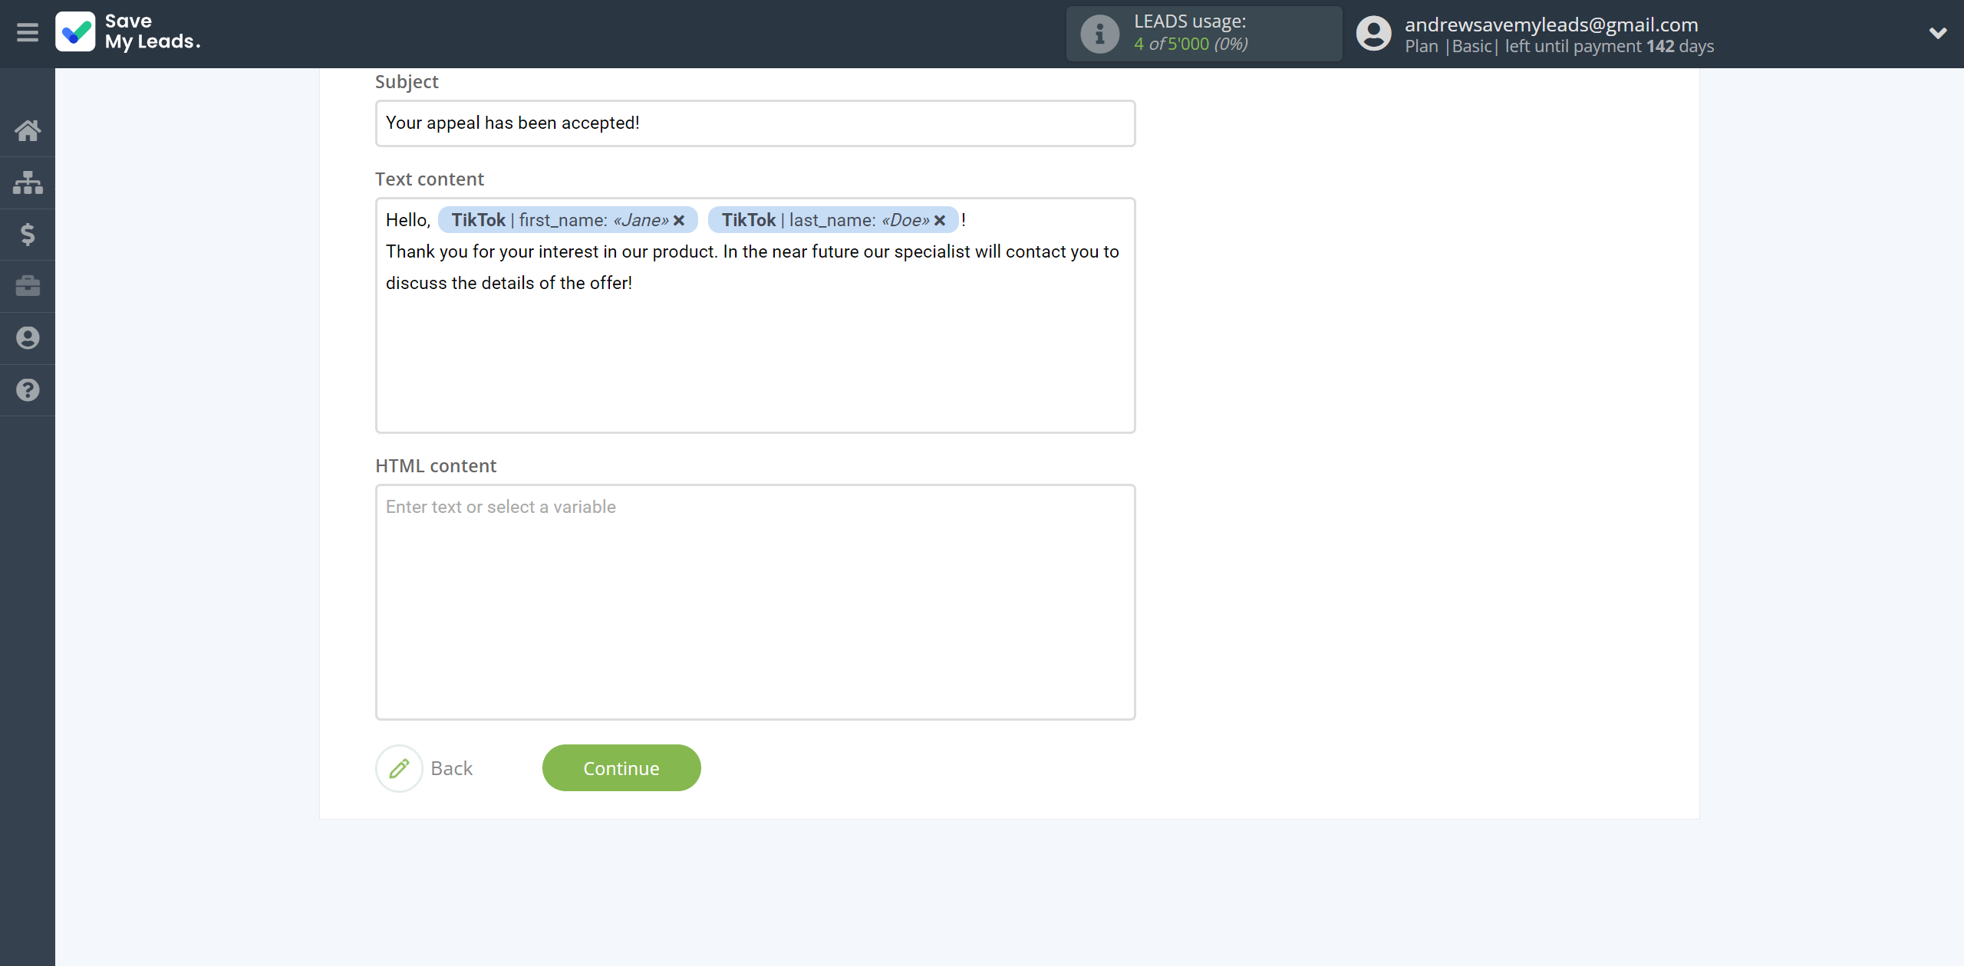The width and height of the screenshot is (1964, 966).
Task: Click the Back pencil icon
Action: 399,768
